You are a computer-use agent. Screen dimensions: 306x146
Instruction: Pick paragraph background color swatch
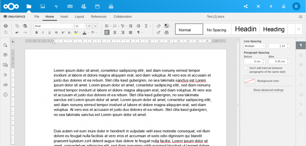[x=250, y=81]
